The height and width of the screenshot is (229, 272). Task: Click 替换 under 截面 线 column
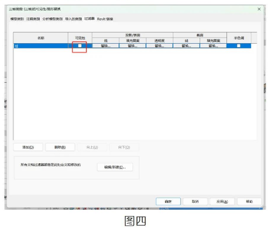tap(186, 46)
